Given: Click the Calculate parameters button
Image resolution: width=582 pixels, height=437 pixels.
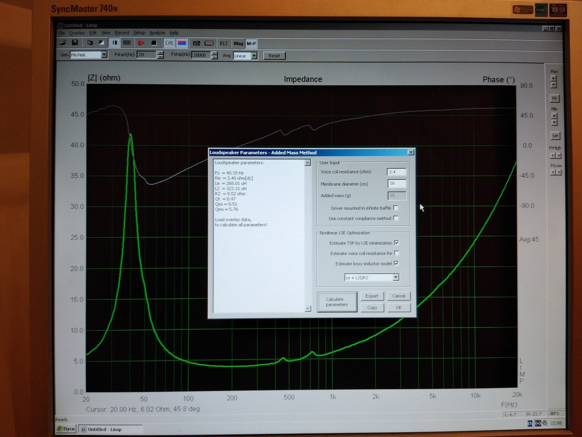Looking at the screenshot, I should point(337,302).
